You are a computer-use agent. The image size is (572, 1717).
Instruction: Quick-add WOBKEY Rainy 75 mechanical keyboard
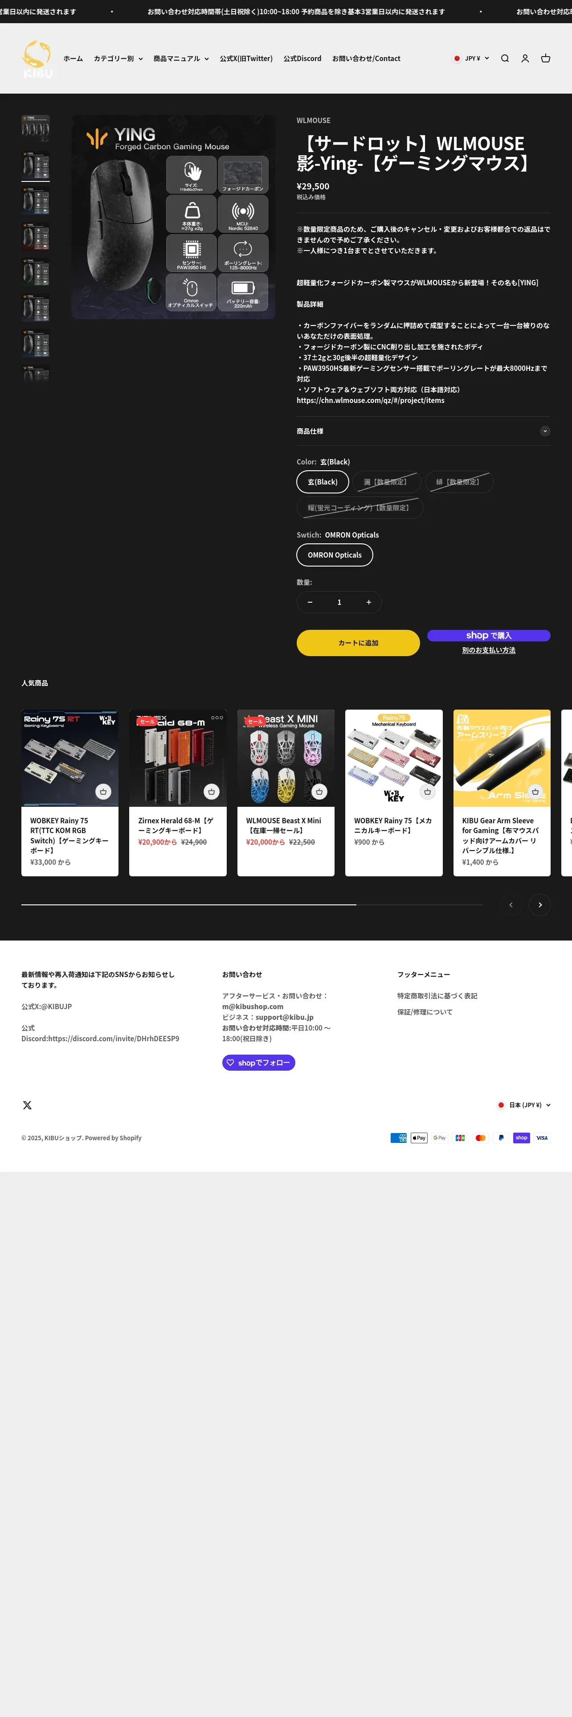tap(428, 792)
